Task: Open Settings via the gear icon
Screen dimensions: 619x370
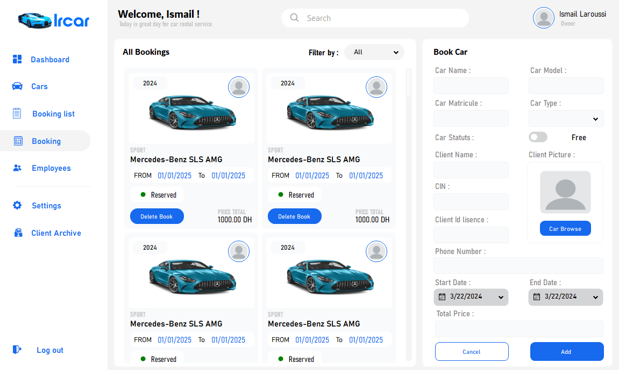Action: [17, 205]
